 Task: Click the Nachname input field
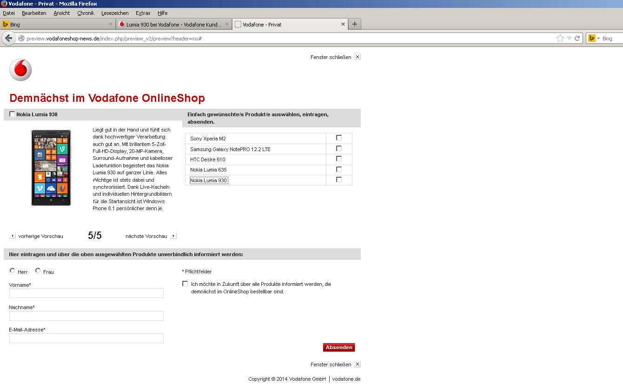point(86,316)
